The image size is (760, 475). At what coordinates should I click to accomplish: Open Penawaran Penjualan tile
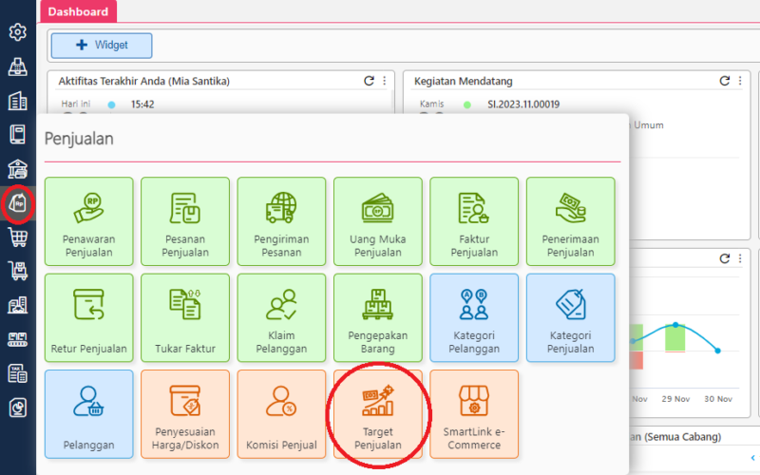tap(88, 221)
